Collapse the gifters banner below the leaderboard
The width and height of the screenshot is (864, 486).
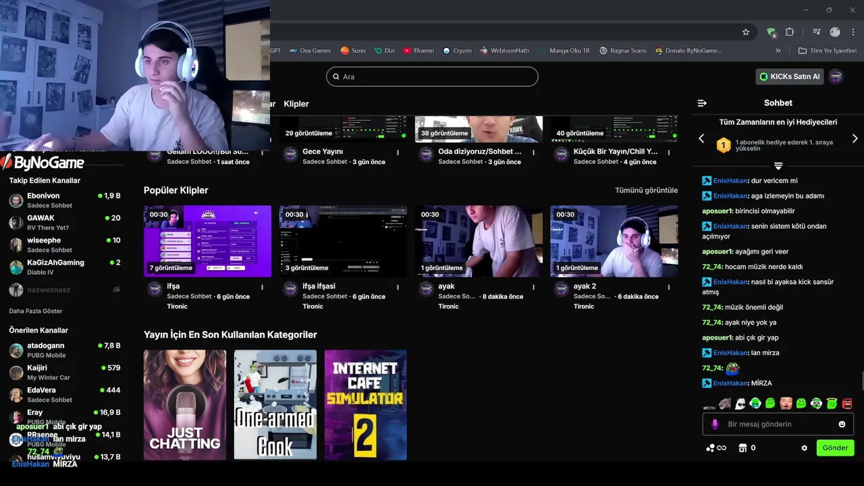pyautogui.click(x=778, y=165)
